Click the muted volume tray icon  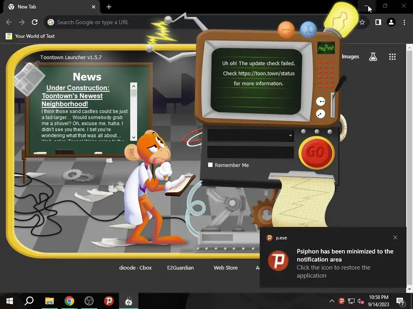point(361,301)
